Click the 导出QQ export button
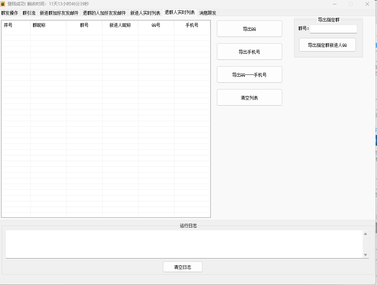Image resolution: width=377 pixels, height=285 pixels. pyautogui.click(x=249, y=28)
